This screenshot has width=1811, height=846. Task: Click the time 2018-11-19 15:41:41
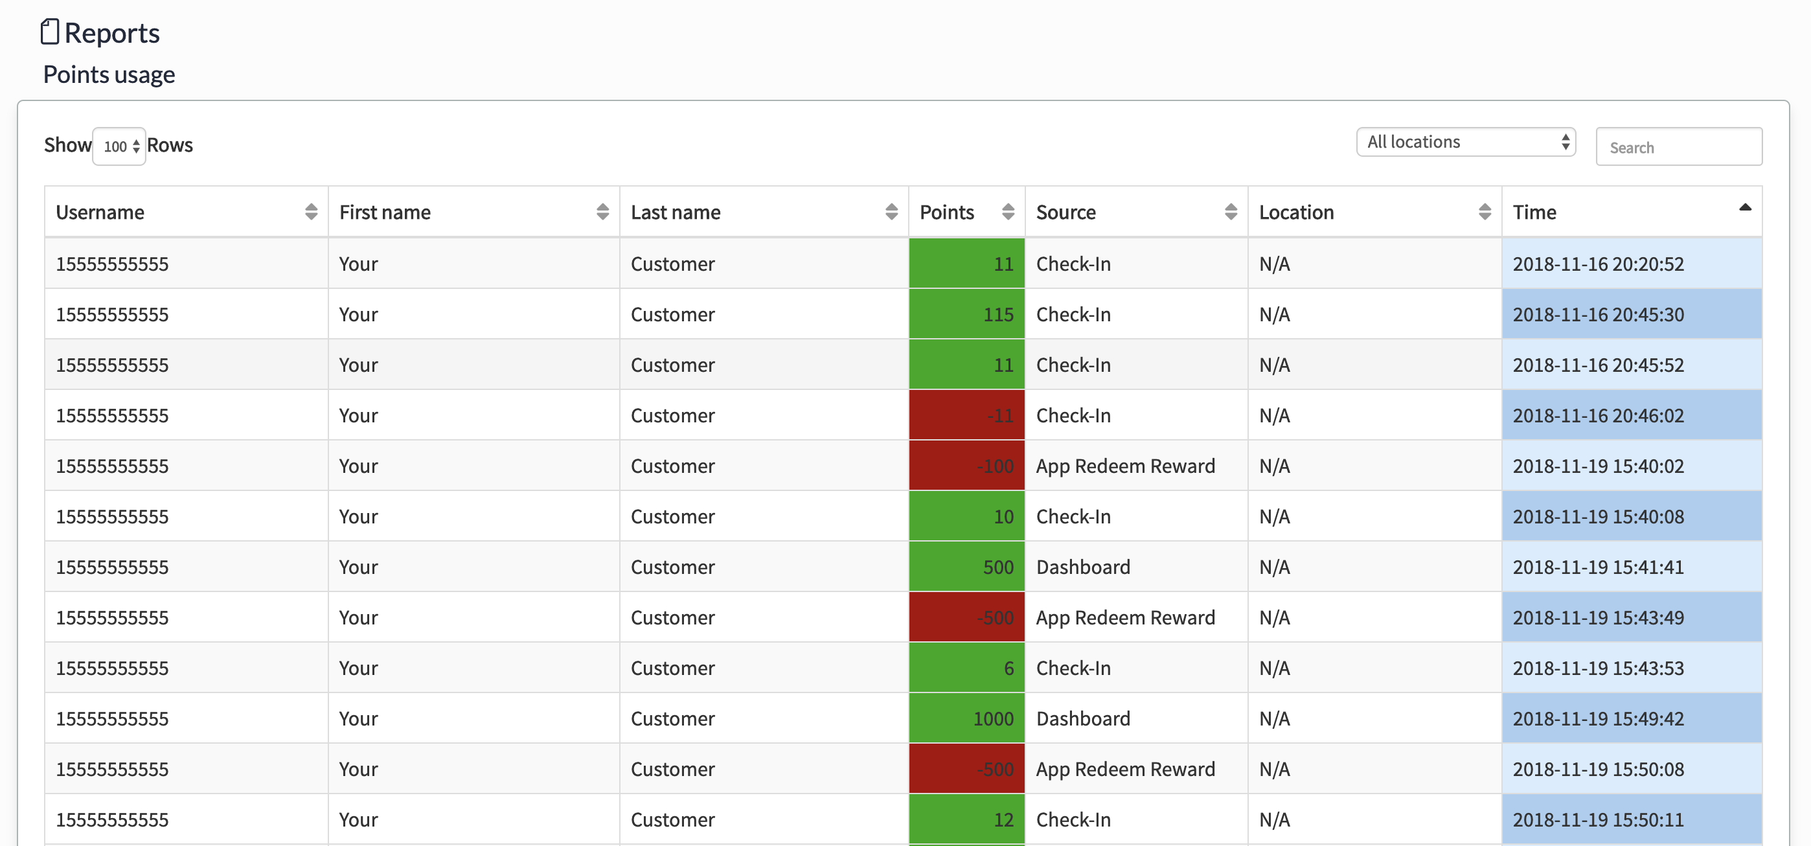(1598, 567)
